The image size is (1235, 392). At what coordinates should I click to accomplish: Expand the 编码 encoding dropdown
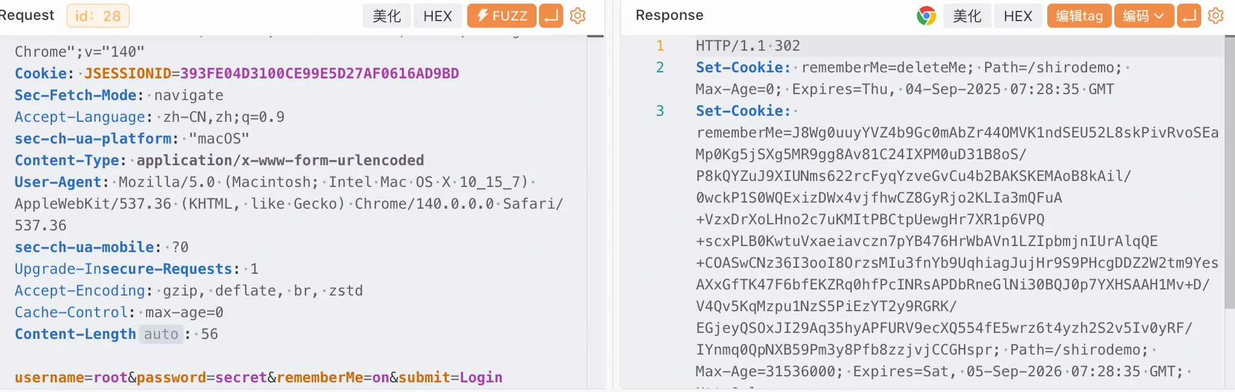[1144, 16]
